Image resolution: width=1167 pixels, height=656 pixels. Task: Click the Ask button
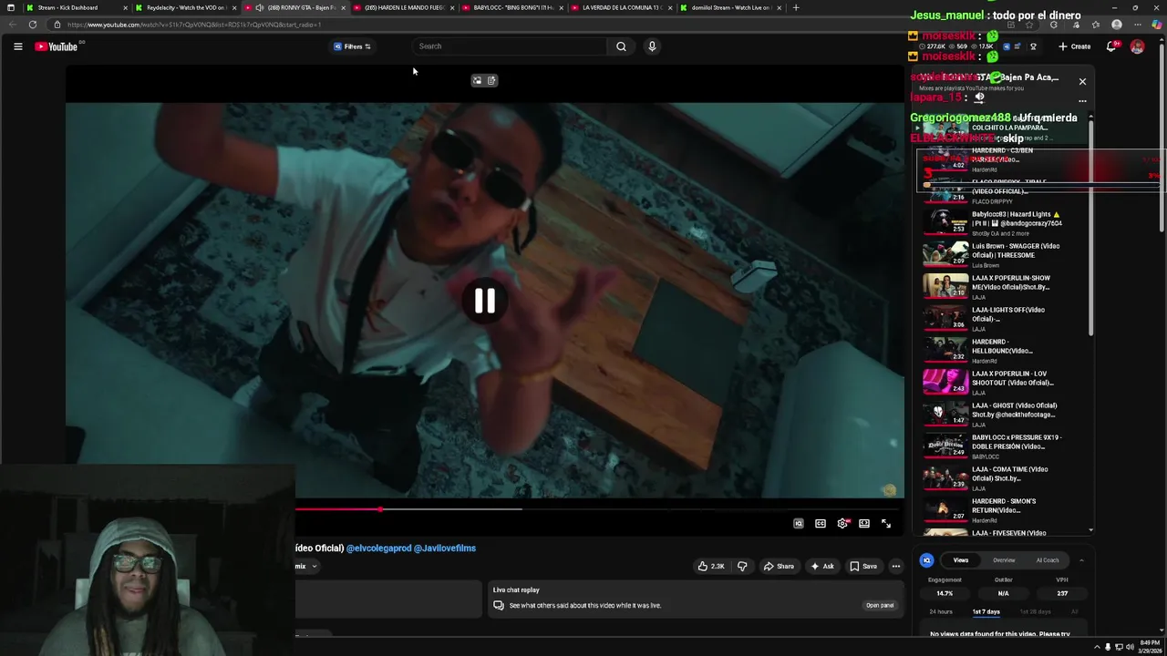(822, 566)
